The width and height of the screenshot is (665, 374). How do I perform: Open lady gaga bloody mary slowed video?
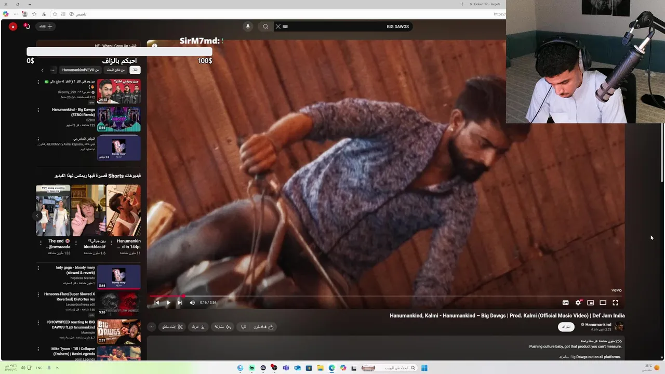point(119,277)
